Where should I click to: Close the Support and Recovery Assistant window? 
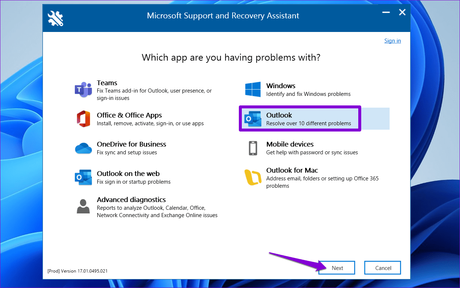pos(402,12)
